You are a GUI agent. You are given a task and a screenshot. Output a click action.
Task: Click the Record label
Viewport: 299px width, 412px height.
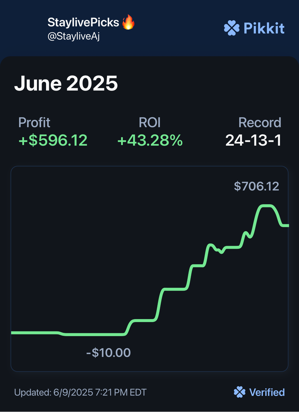(260, 122)
